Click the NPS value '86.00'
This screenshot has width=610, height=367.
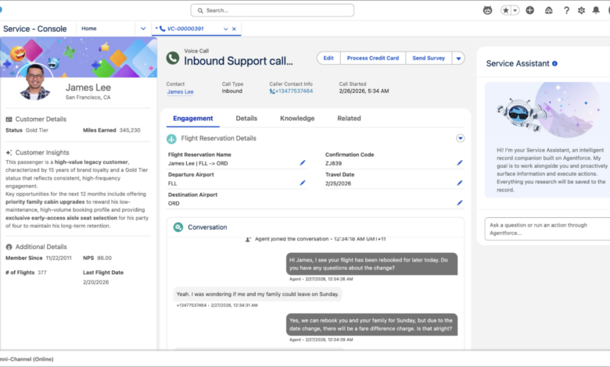tap(104, 258)
